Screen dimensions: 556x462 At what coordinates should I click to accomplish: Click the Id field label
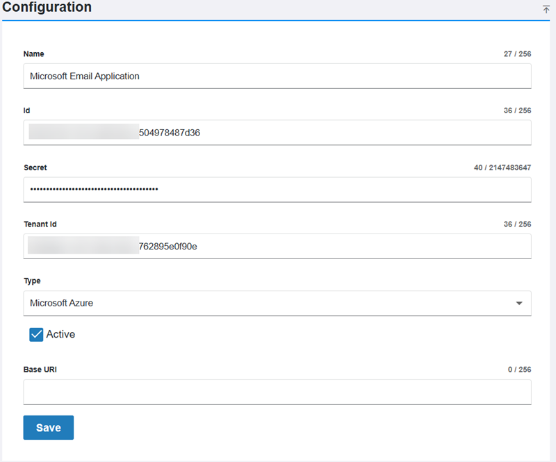[x=26, y=110]
